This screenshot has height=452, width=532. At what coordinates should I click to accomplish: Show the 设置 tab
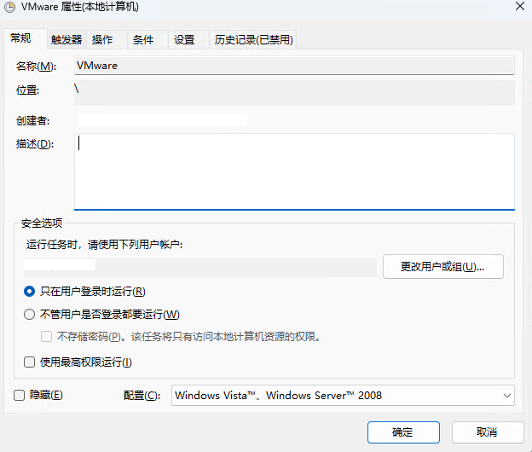coord(184,40)
